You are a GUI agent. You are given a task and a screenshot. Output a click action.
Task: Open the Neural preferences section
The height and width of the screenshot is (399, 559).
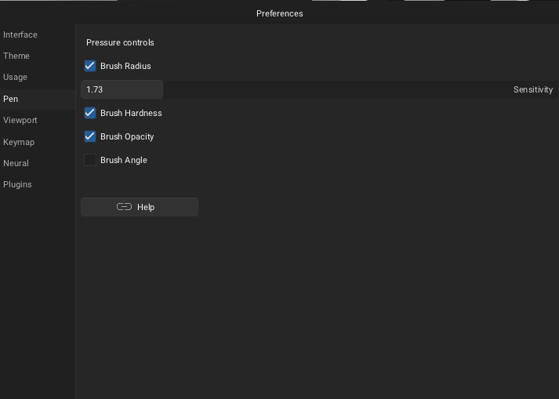click(16, 163)
